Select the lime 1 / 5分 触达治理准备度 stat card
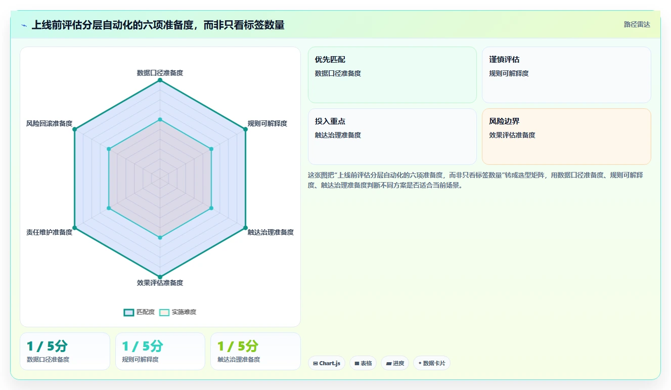Image resolution: width=671 pixels, height=390 pixels. pos(255,351)
